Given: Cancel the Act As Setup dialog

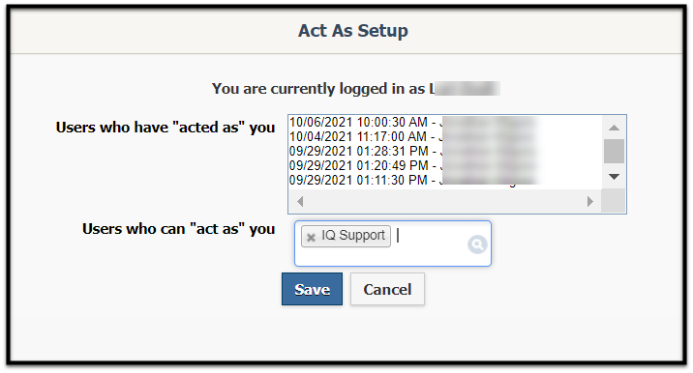Looking at the screenshot, I should [x=387, y=289].
